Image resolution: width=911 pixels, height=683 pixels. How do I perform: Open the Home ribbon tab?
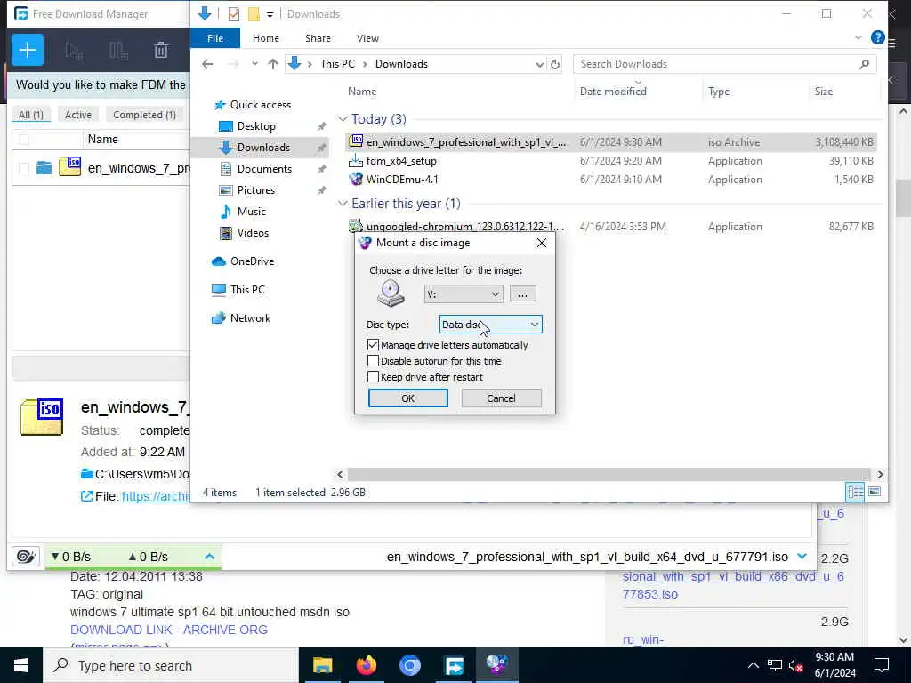click(x=265, y=38)
